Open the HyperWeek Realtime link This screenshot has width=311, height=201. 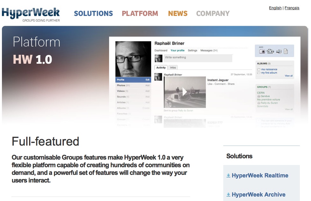coord(260,176)
